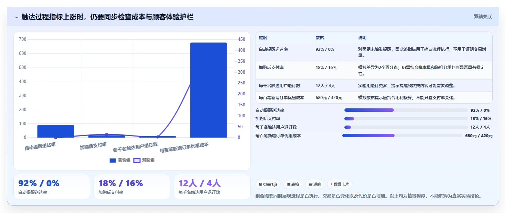The width and height of the screenshot is (506, 213).
Task: Click the description starting 实验组退订更多
Action: pyautogui.click(x=407, y=85)
